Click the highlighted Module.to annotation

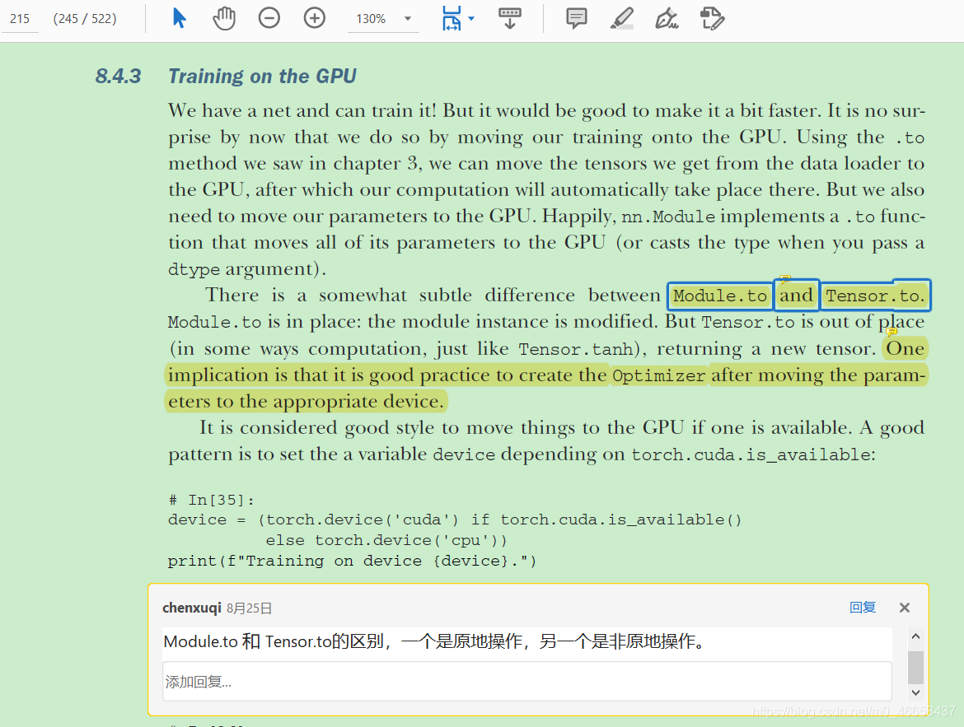720,296
